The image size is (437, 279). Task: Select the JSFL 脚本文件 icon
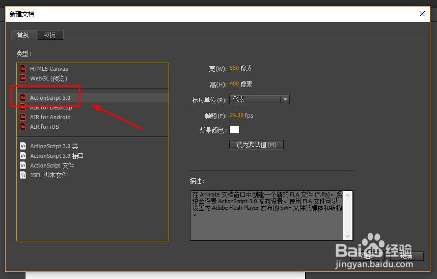click(23, 175)
